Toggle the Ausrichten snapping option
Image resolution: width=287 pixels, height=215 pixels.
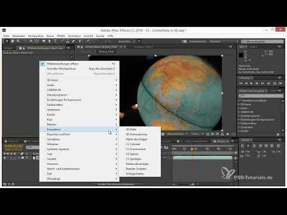coord(125,41)
